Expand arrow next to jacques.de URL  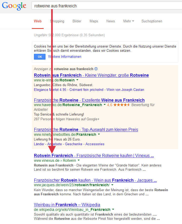tap(112, 185)
